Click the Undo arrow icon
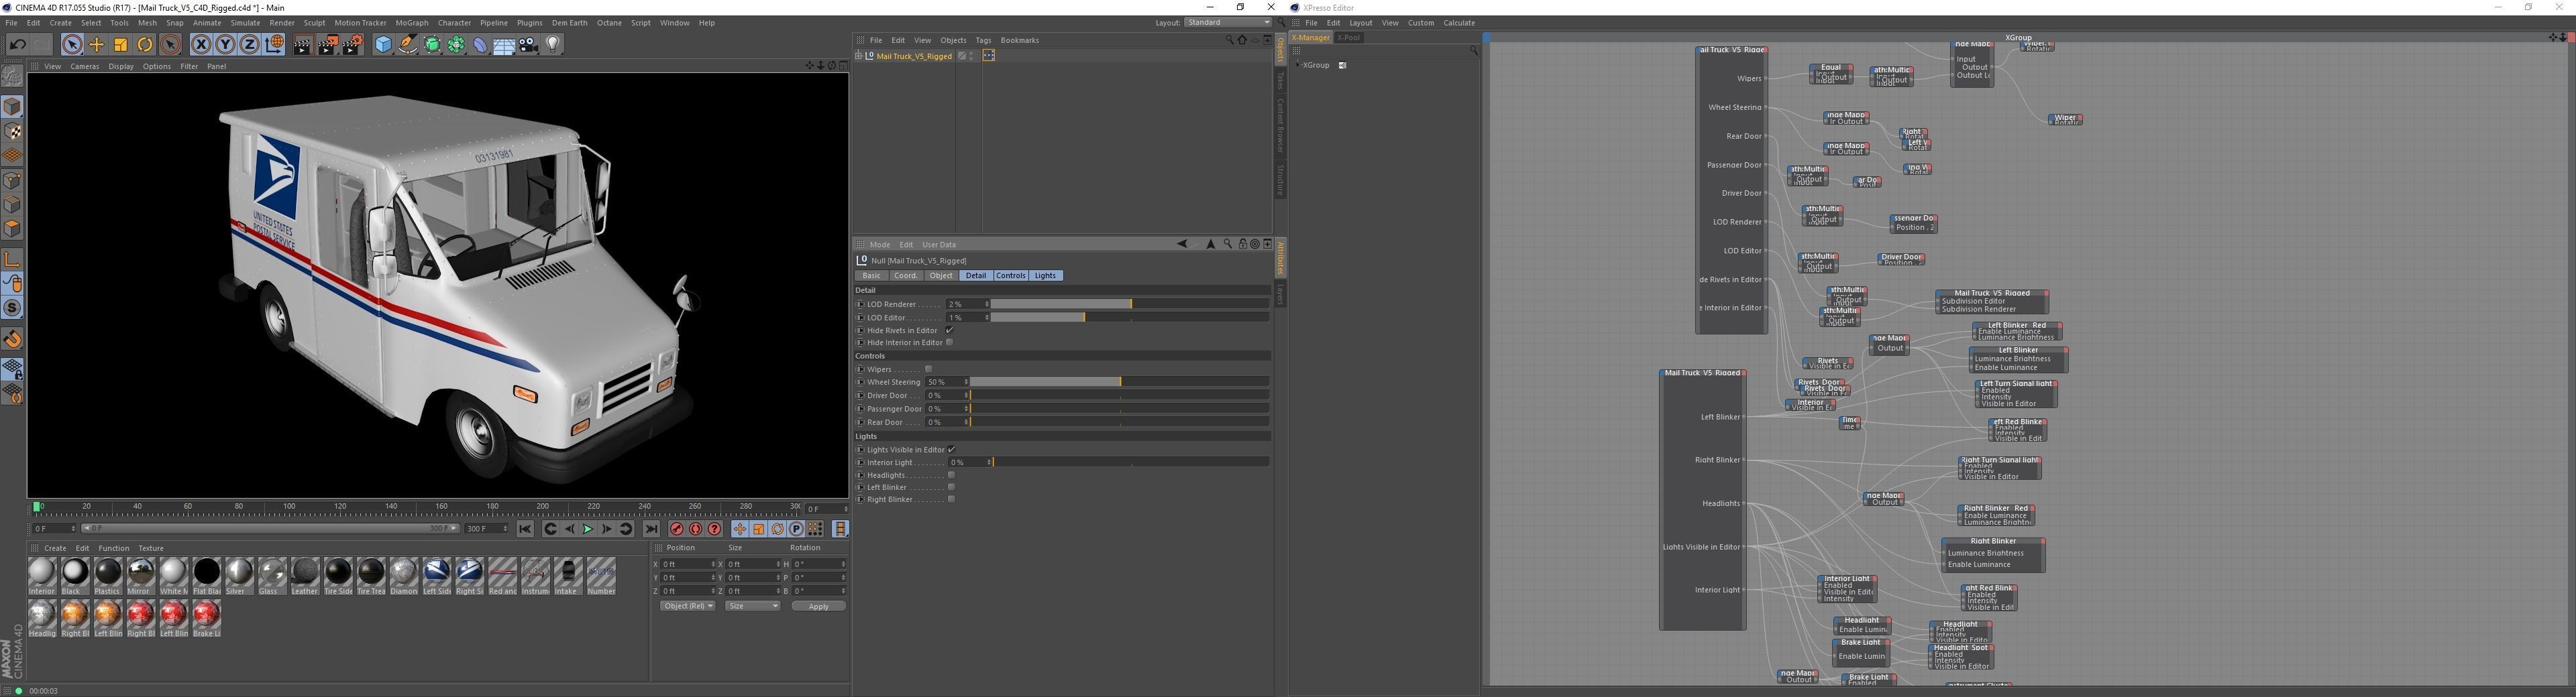Viewport: 2576px width, 697px height. point(17,45)
